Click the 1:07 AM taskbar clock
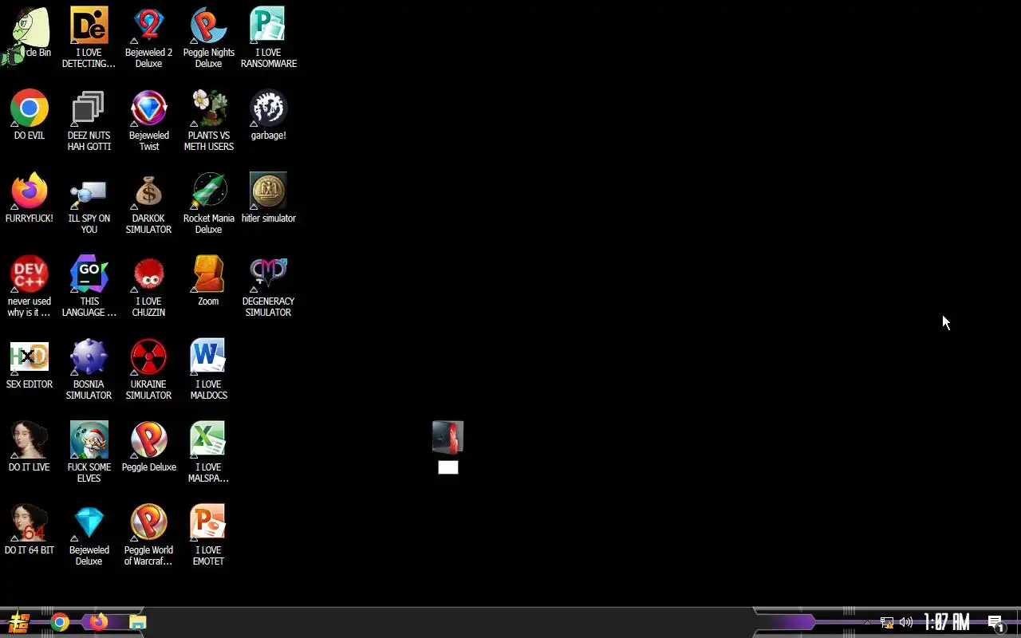Viewport: 1021px width, 638px height. [x=947, y=622]
